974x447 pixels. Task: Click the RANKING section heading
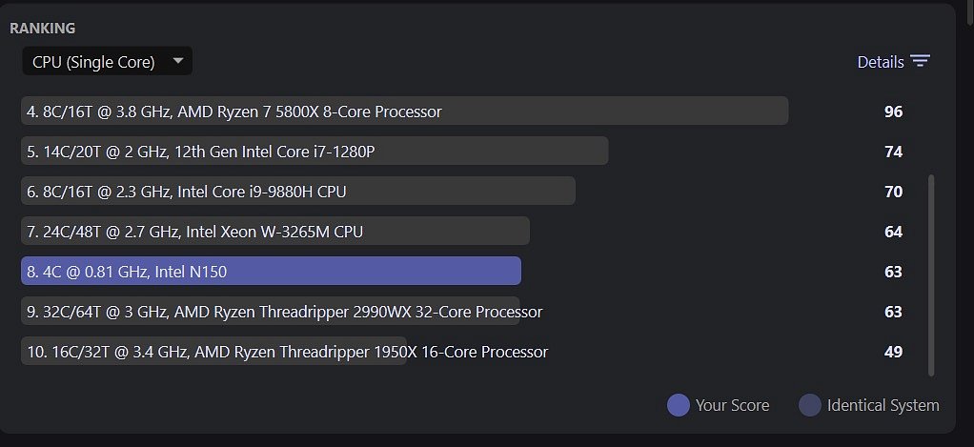[42, 28]
